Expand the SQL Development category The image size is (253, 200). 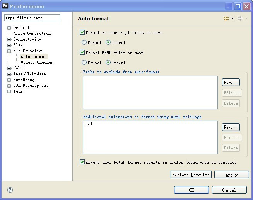point(9,86)
